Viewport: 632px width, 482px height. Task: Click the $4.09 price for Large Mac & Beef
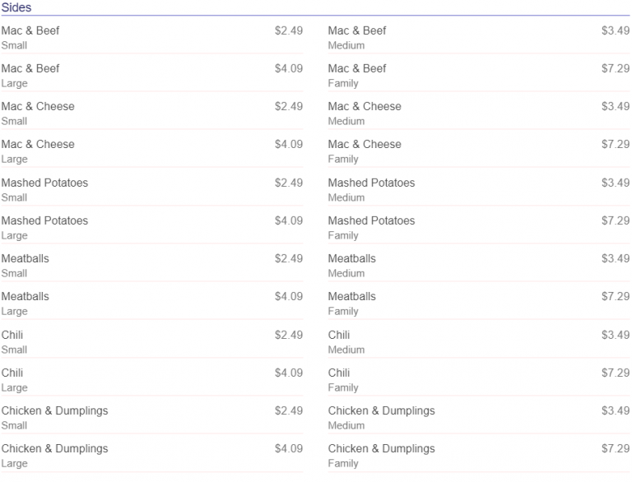pyautogui.click(x=289, y=68)
